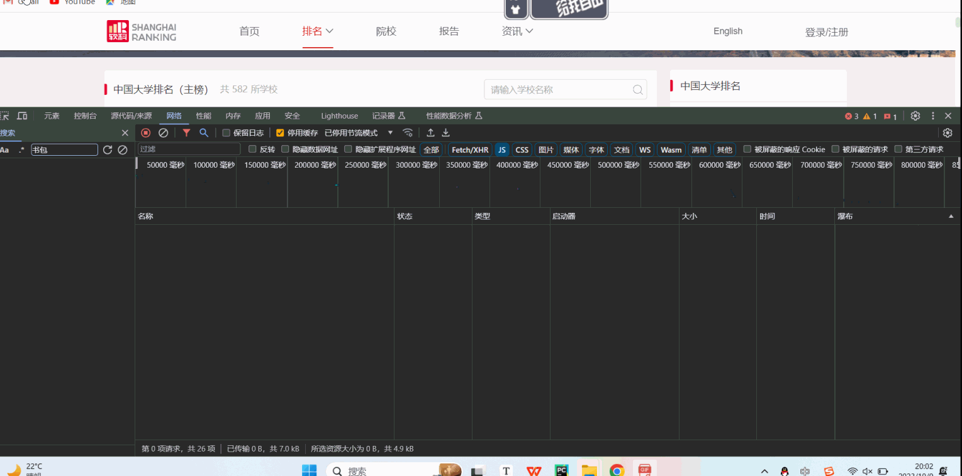Uncheck the 停用缓存 checkbox

(281, 133)
